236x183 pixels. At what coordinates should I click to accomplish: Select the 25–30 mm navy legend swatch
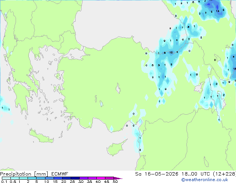tap(75, 178)
